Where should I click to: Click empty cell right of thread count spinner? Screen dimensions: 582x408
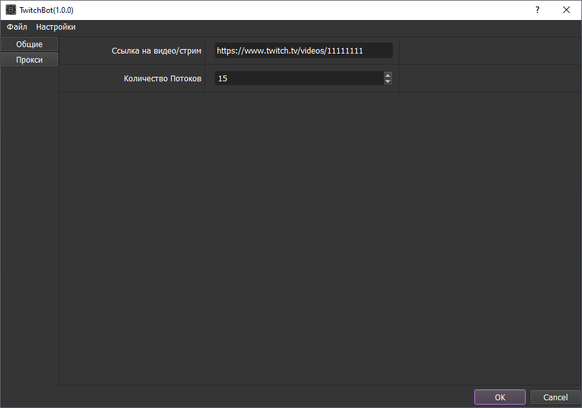pyautogui.click(x=489, y=78)
